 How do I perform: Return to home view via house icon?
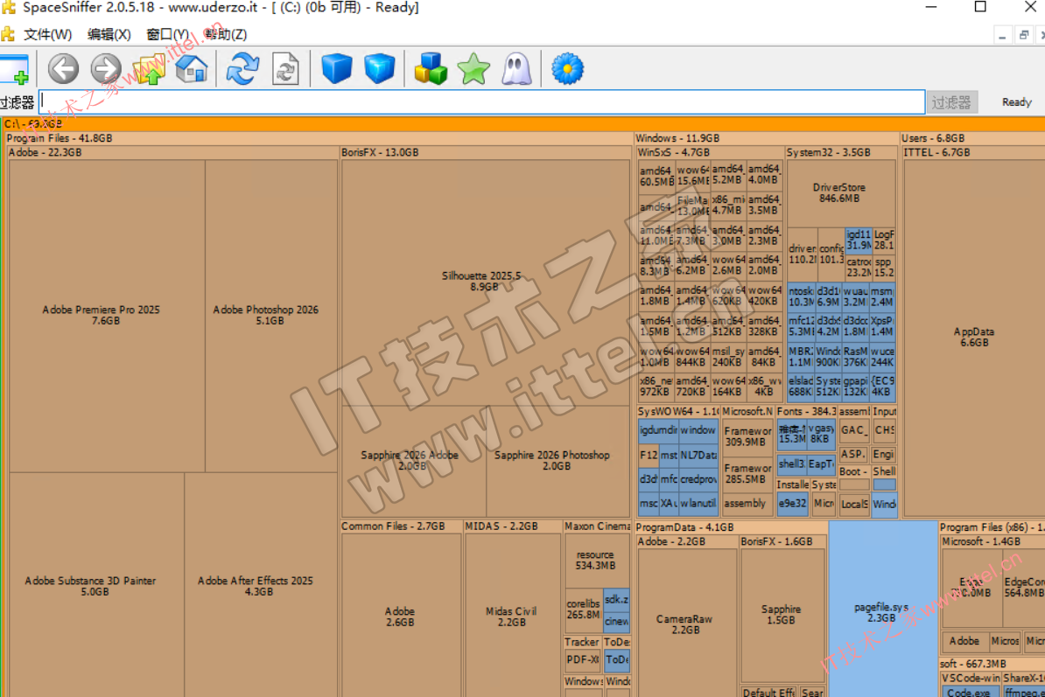tap(192, 68)
